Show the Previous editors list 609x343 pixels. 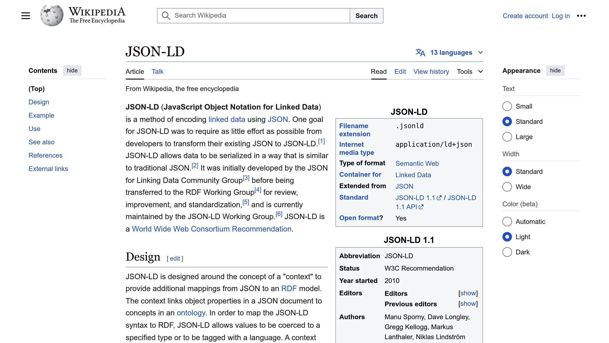click(468, 304)
